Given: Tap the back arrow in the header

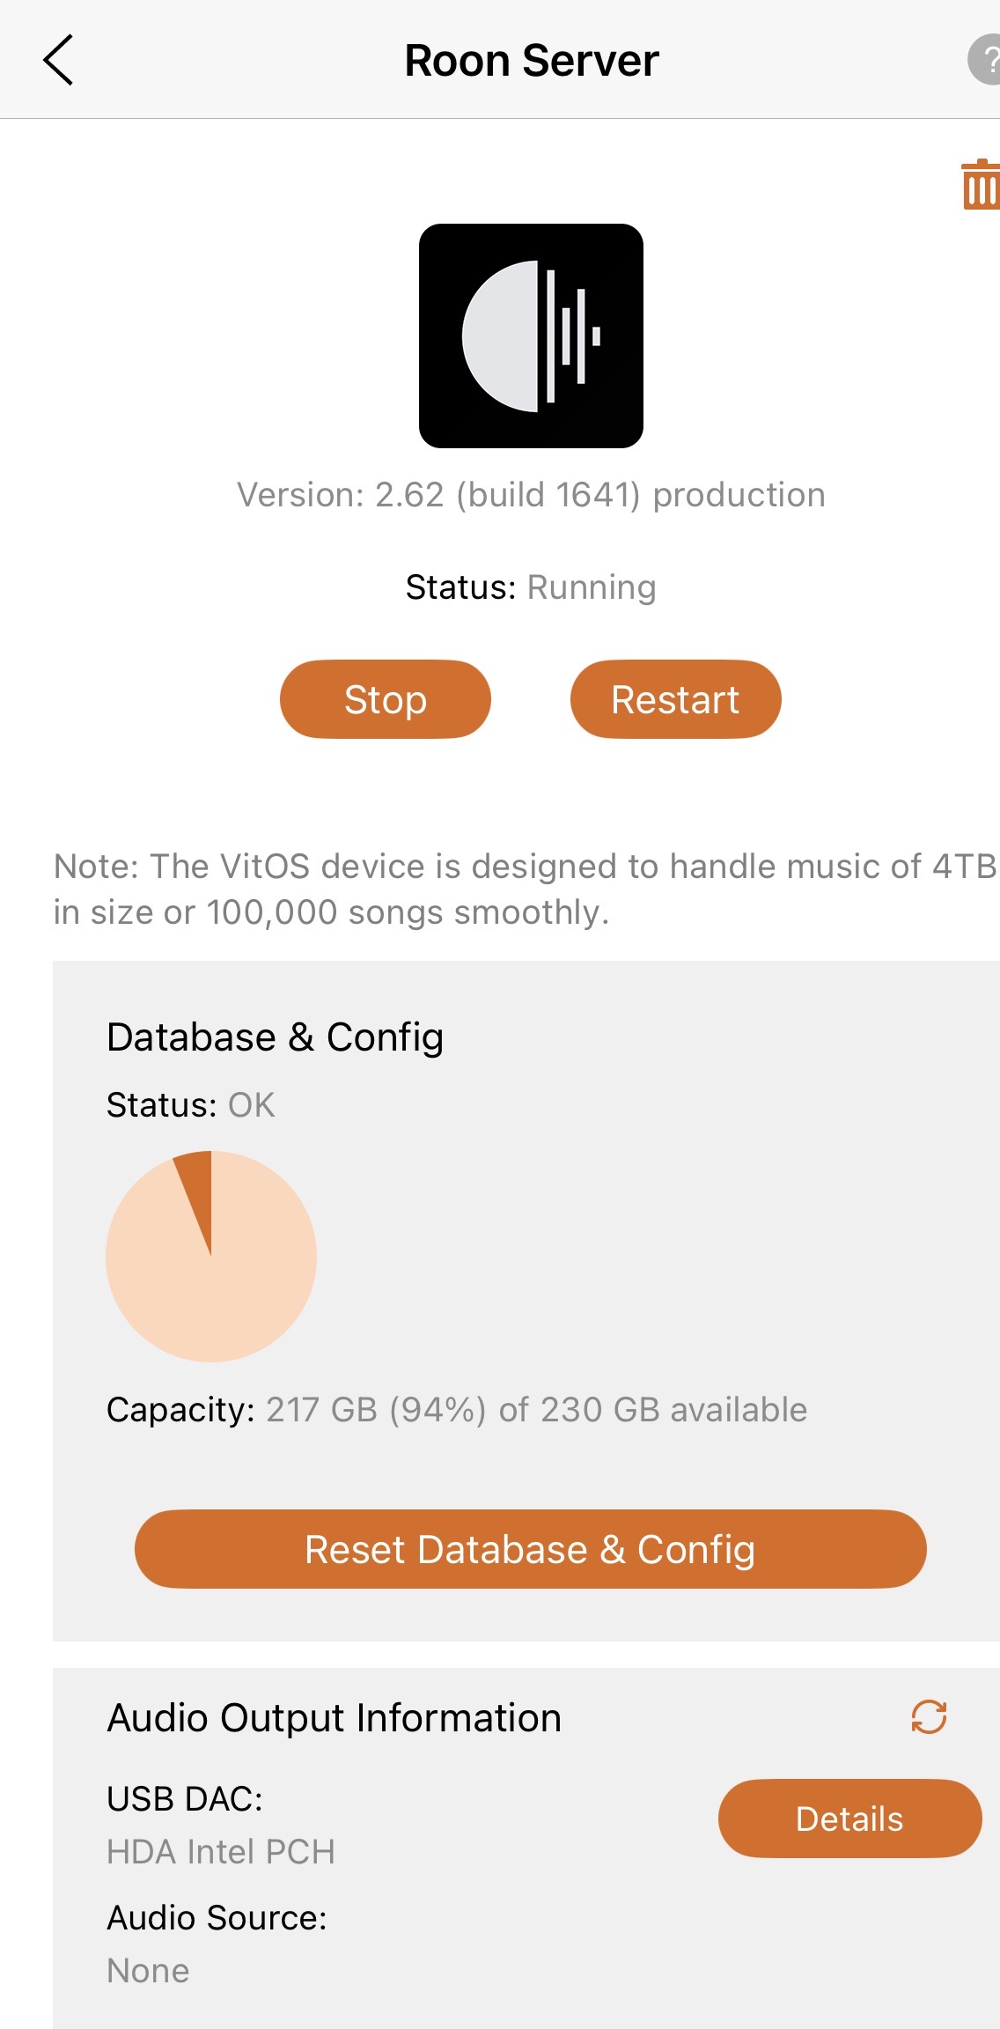Looking at the screenshot, I should coord(58,61).
